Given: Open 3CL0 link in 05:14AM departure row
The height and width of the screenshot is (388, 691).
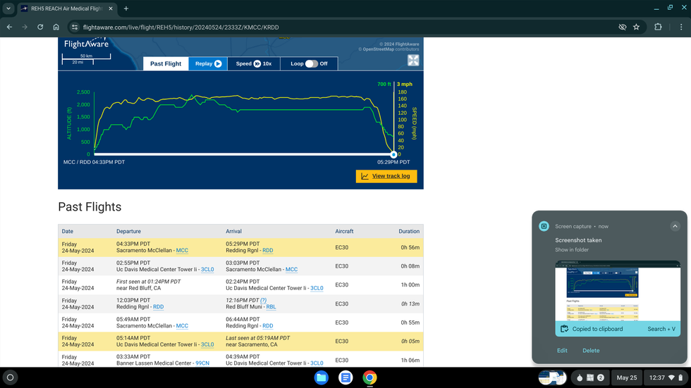Looking at the screenshot, I should [x=207, y=344].
